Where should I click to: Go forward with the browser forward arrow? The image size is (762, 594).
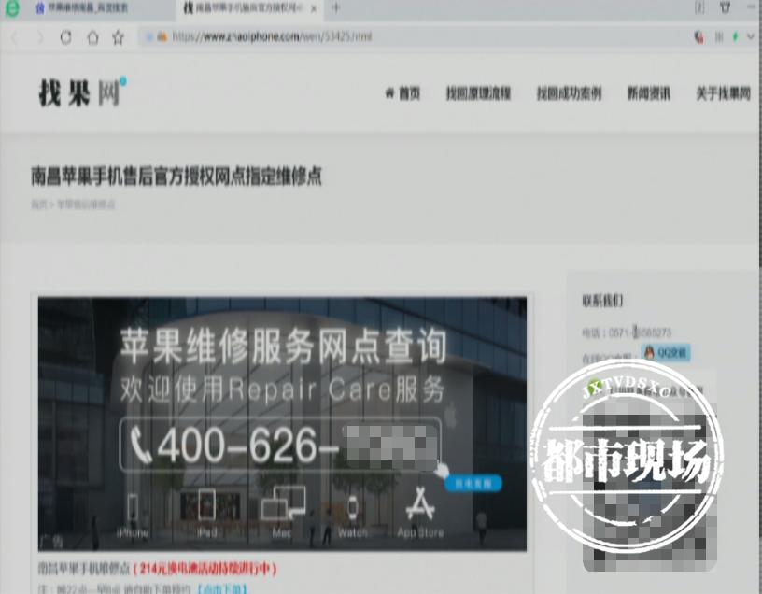pos(40,37)
